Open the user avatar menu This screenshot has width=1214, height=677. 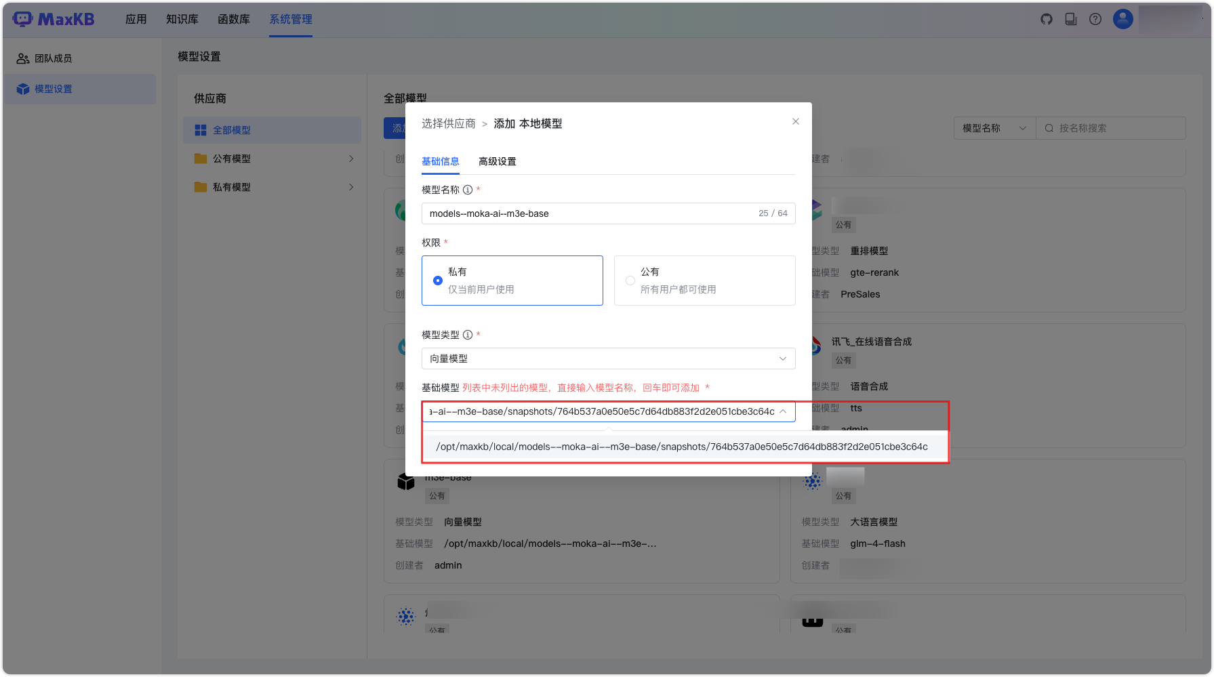1123,19
